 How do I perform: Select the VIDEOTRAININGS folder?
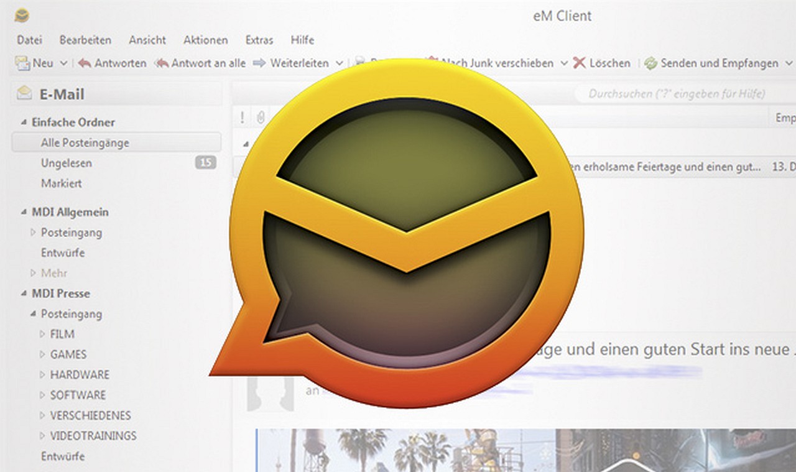point(93,436)
